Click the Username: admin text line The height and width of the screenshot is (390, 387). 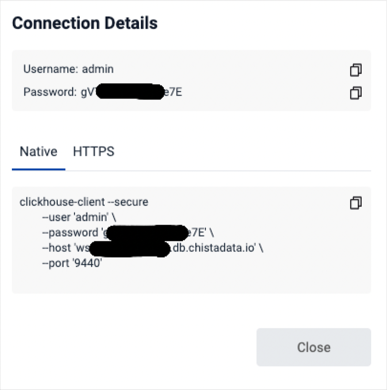[69, 69]
